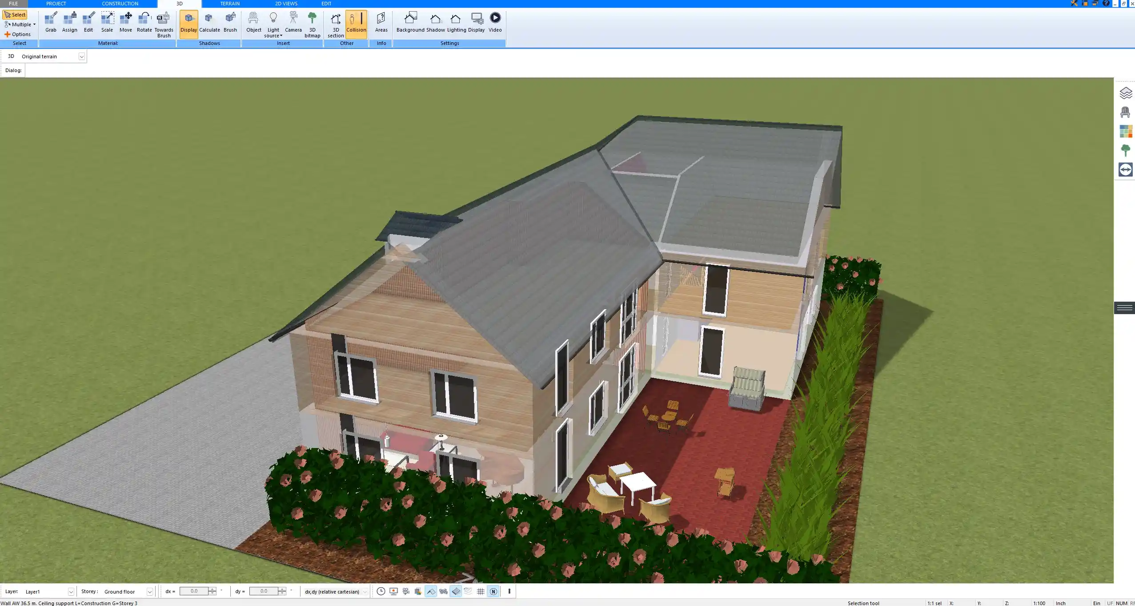
Task: Open the plants tree sidebar catalog
Action: [1125, 150]
